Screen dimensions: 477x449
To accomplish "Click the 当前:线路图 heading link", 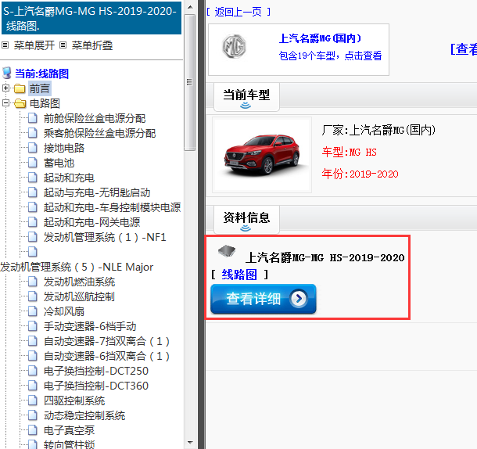I will (x=41, y=74).
